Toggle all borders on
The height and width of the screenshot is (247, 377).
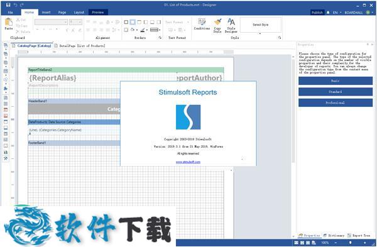[x=126, y=22]
